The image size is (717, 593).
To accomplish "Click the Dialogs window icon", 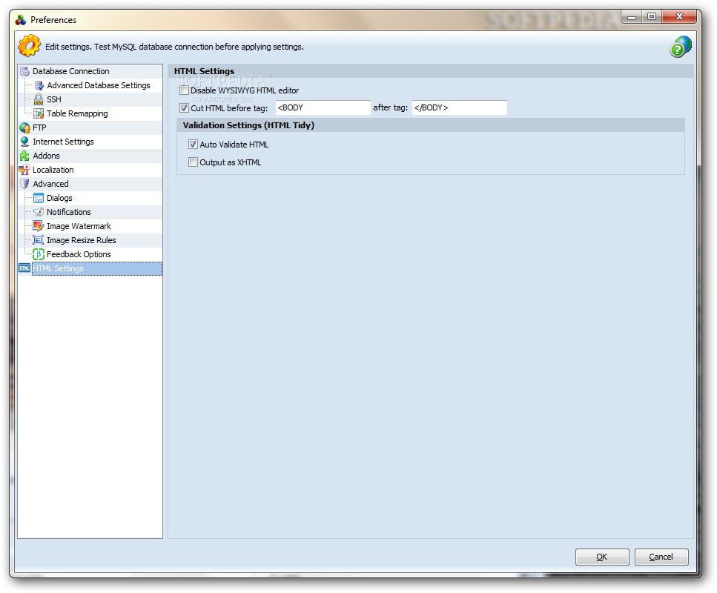I will [x=39, y=198].
